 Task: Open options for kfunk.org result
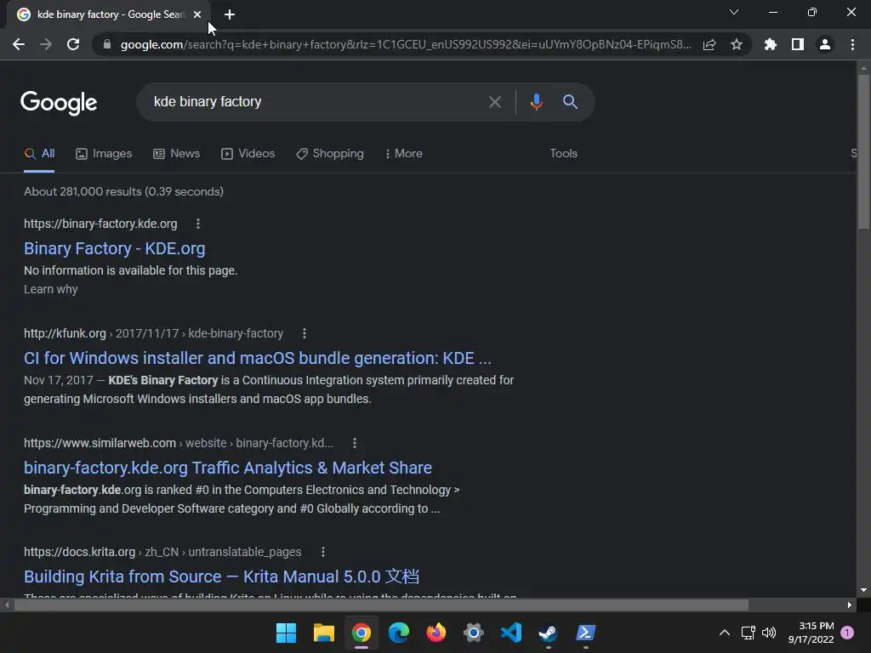click(x=305, y=333)
